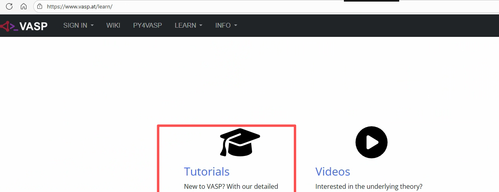Click the small caret arrow beside SIGN IN

click(x=92, y=25)
